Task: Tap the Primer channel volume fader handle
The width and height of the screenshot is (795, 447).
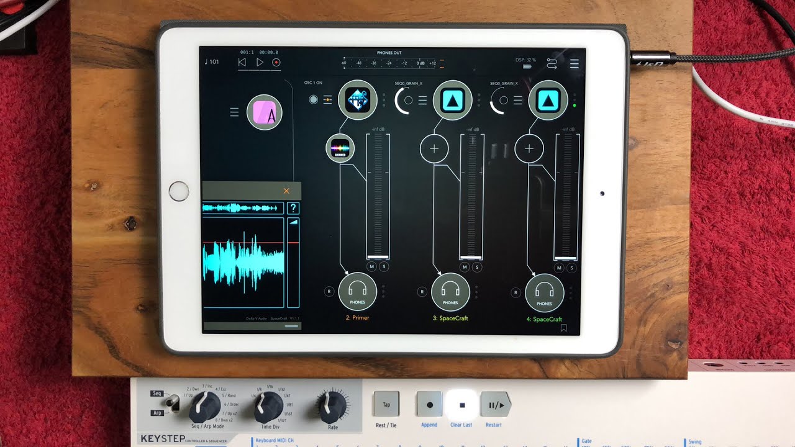Action: [378, 256]
